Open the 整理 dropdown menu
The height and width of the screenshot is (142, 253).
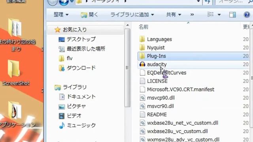coord(61,15)
